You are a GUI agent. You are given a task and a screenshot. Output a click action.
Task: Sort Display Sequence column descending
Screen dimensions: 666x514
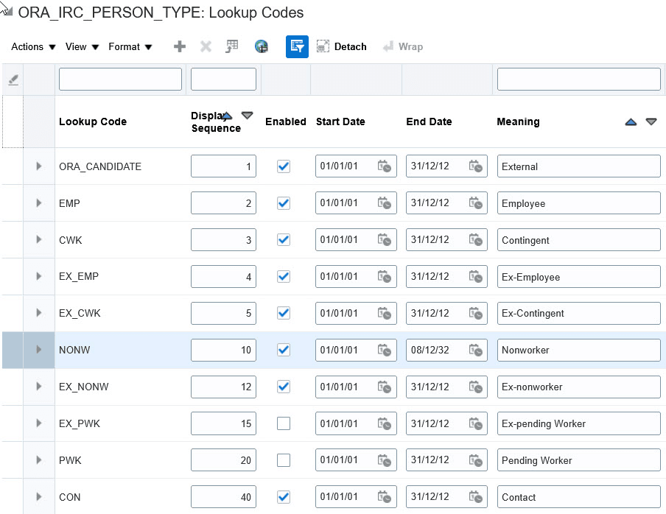click(248, 116)
